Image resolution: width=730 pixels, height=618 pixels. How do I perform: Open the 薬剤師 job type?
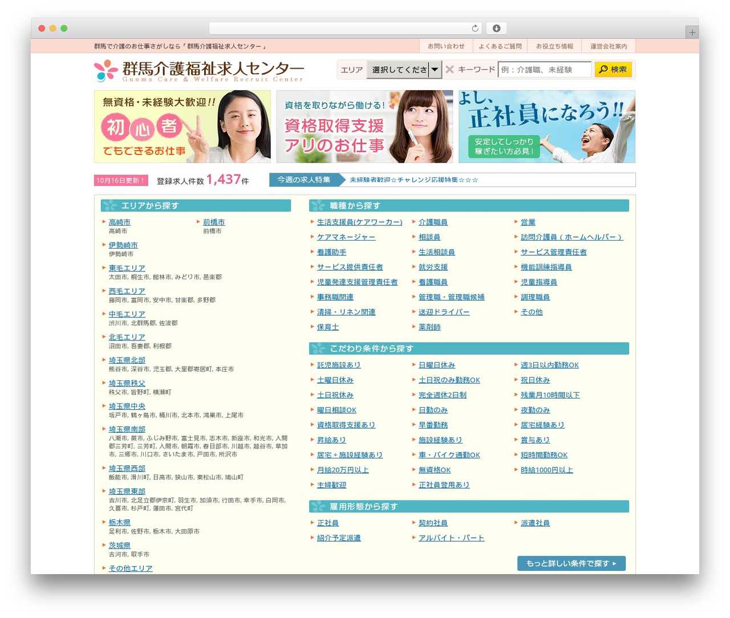pyautogui.click(x=429, y=327)
